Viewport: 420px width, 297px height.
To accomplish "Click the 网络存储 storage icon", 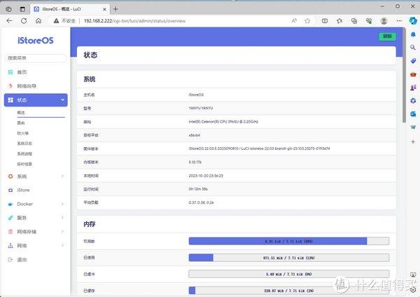I will tap(10, 232).
